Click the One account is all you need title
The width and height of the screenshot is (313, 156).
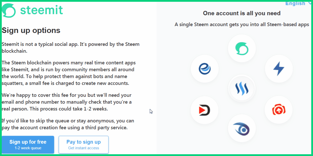pyautogui.click(x=242, y=13)
